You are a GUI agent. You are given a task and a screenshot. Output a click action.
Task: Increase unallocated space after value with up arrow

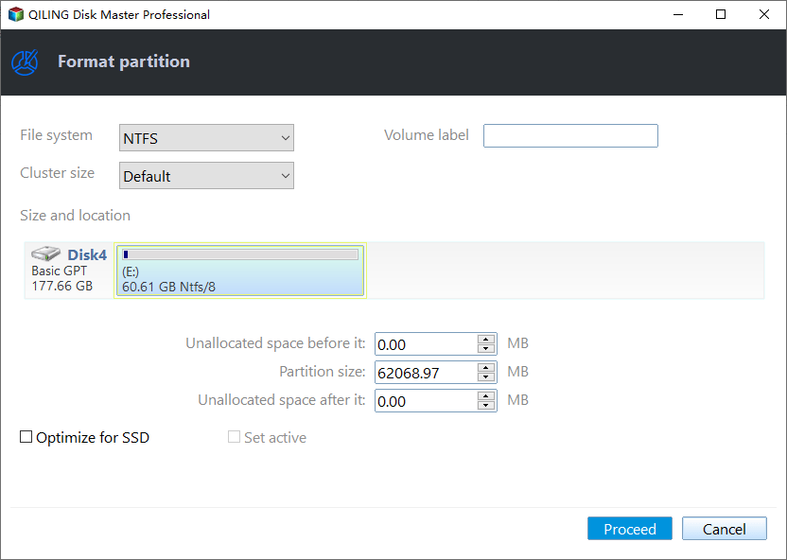486,396
